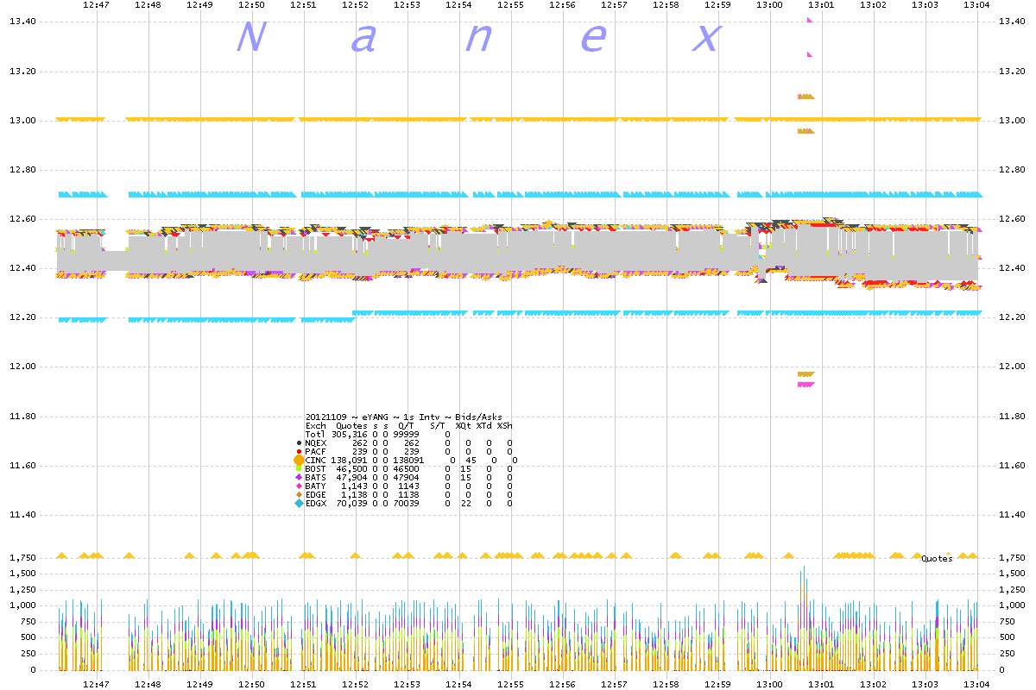Click the '%Qt' column header
1036x690 pixels.
tap(464, 425)
